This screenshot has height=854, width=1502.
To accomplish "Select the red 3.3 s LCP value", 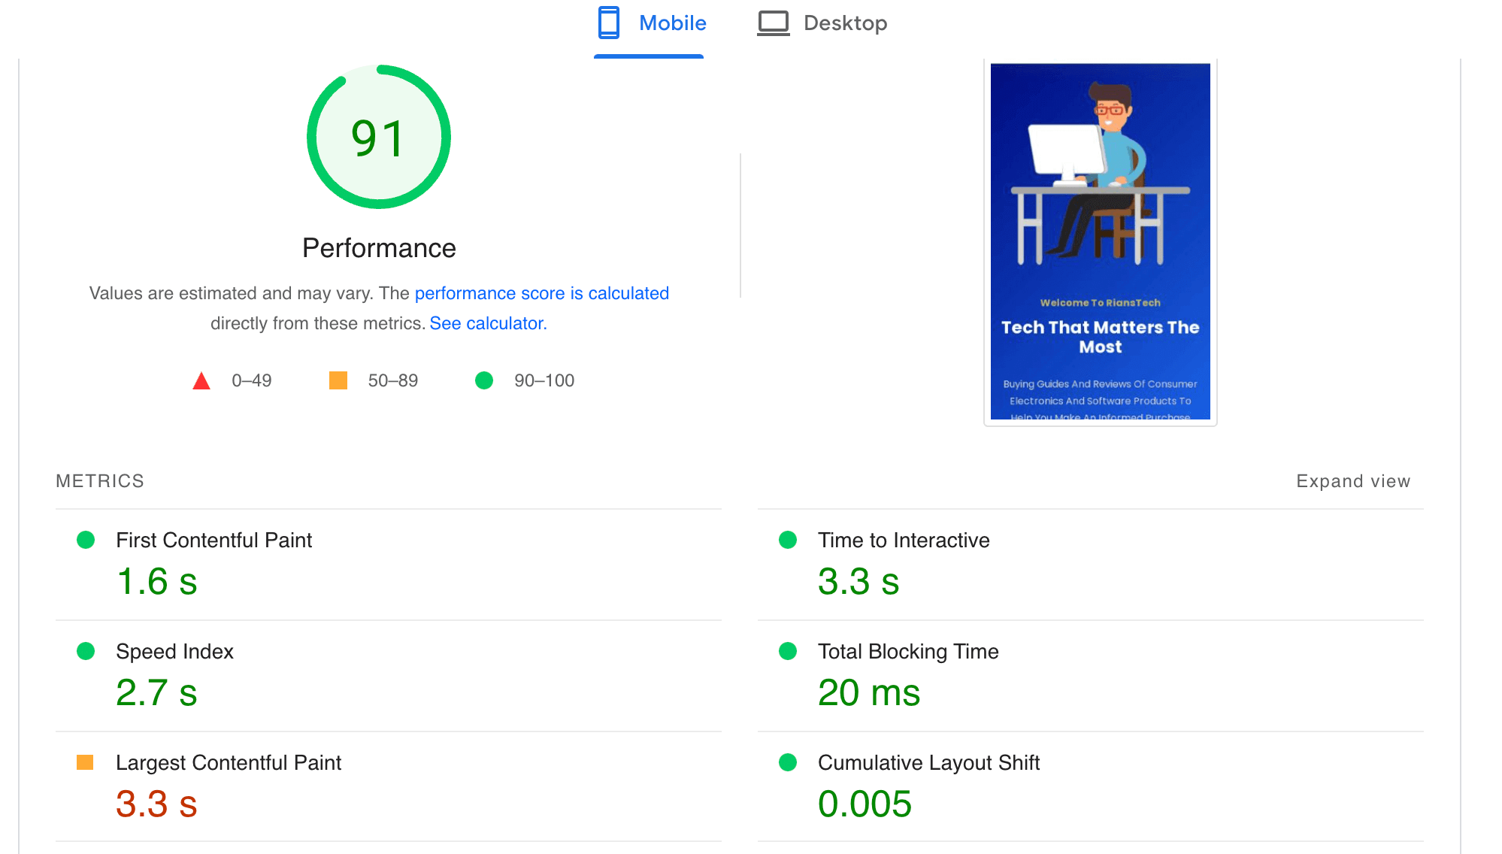I will [x=156, y=804].
